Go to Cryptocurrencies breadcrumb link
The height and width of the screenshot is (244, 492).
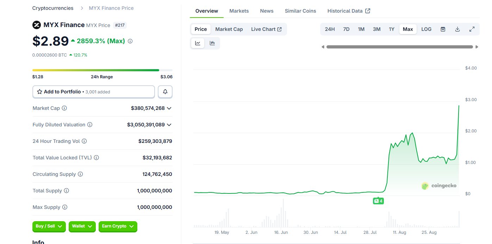point(53,8)
